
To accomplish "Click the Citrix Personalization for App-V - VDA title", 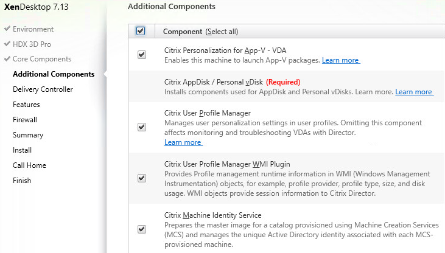I will [225, 50].
